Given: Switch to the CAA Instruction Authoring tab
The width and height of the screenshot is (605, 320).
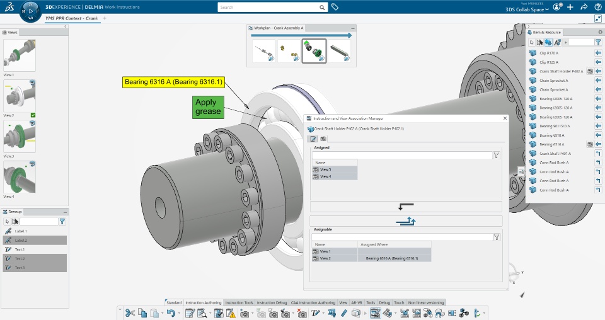Looking at the screenshot, I should [x=313, y=302].
